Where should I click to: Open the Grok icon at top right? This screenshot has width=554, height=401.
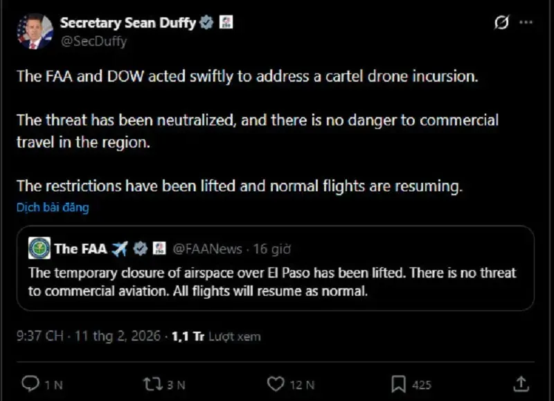click(x=501, y=23)
